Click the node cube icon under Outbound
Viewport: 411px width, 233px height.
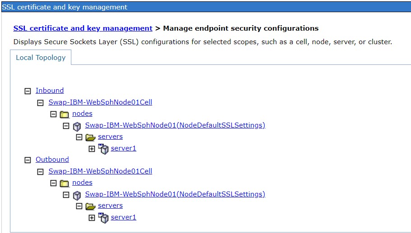[x=77, y=195]
